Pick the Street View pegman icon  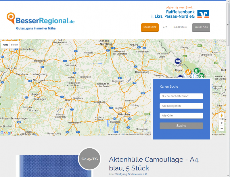(x=221, y=116)
